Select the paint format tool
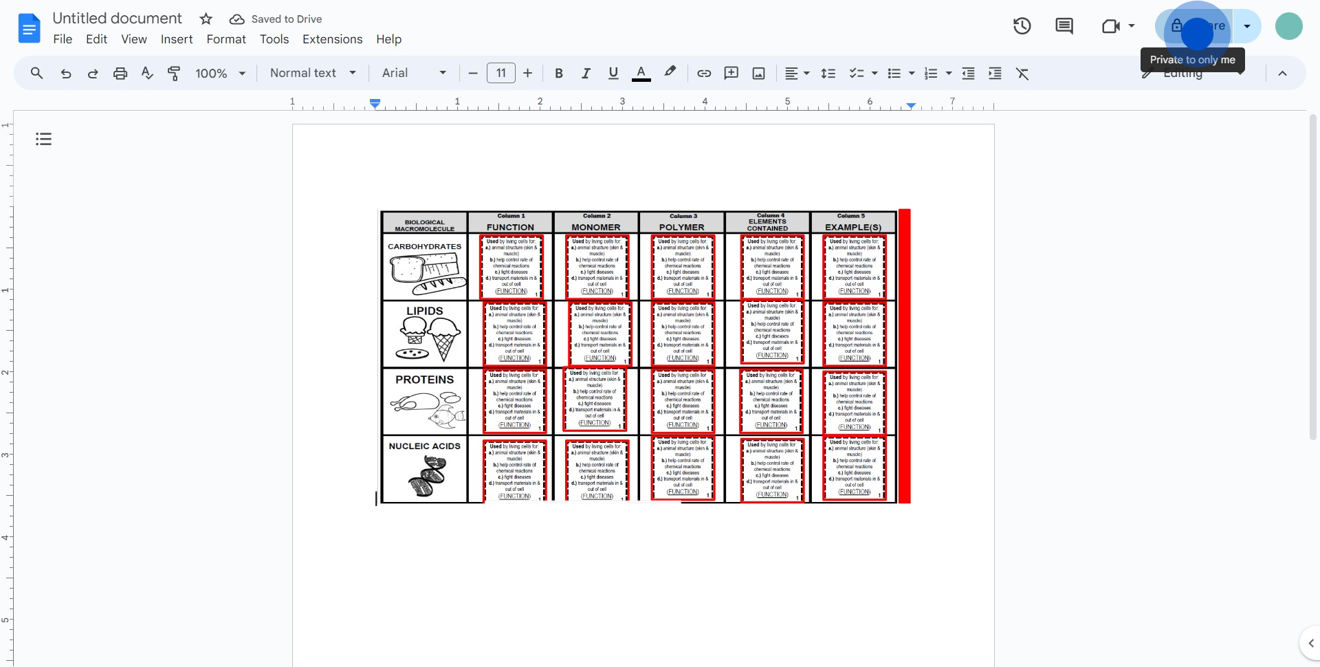This screenshot has width=1320, height=667. tap(174, 74)
